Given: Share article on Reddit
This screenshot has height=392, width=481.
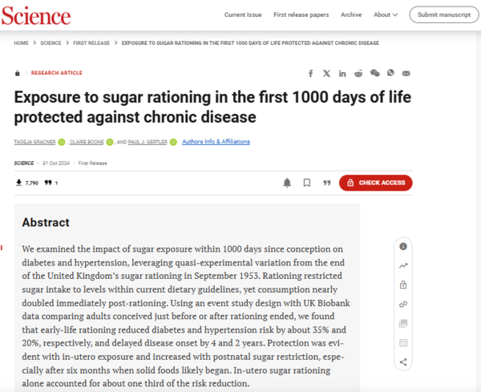Looking at the screenshot, I should point(358,73).
